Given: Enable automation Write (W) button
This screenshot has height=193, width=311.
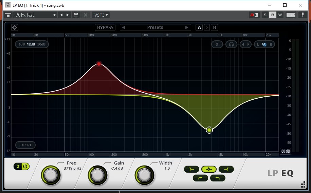Looking at the screenshot, I should pyautogui.click(x=280, y=15).
